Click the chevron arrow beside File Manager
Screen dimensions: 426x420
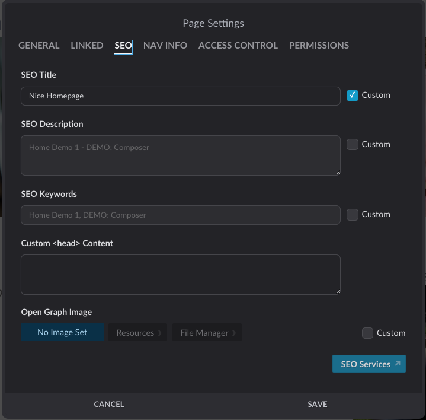[x=234, y=333]
